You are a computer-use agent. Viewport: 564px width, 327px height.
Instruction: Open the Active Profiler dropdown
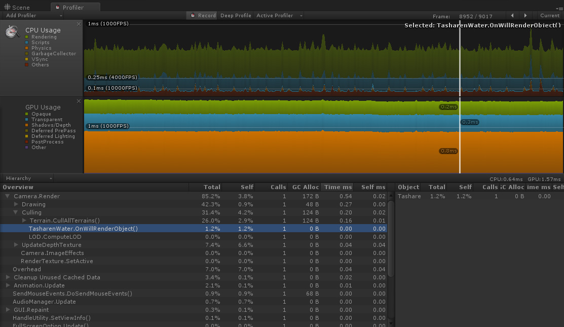[279, 15]
